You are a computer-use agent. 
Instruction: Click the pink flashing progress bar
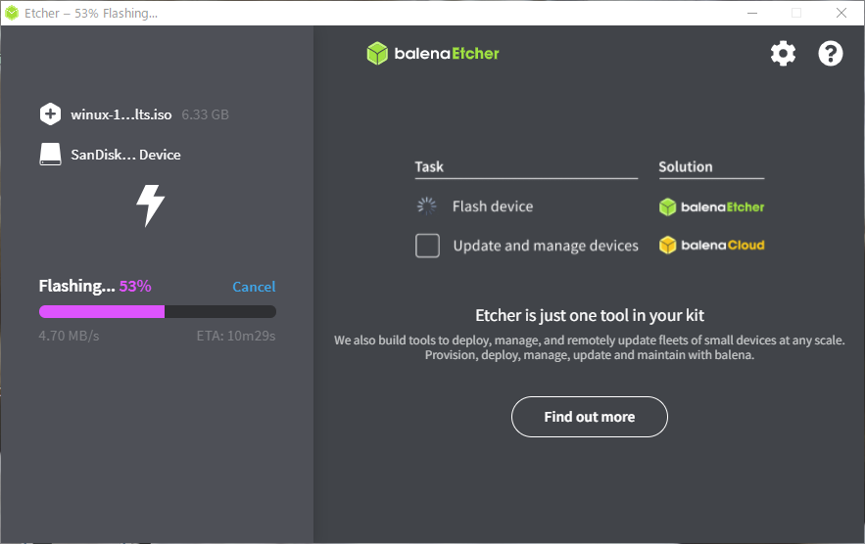[158, 311]
